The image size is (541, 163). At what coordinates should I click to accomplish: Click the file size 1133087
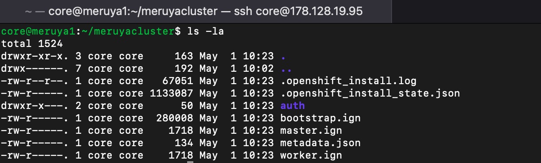tap(172, 93)
